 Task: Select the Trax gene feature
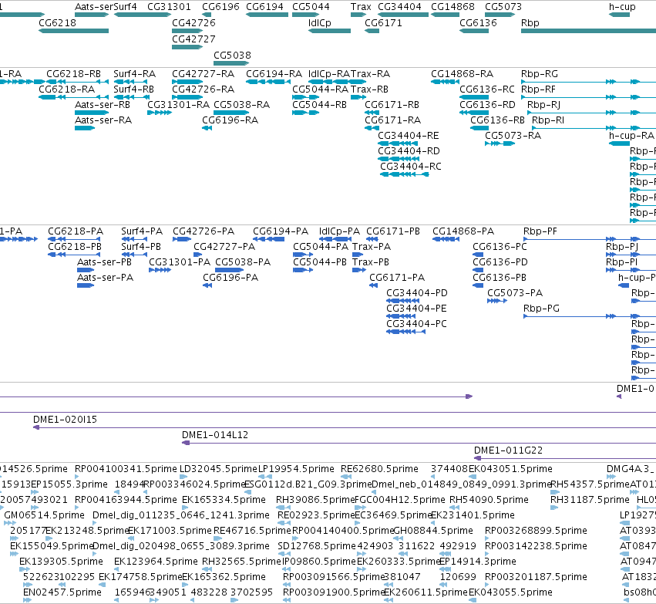pos(358,15)
